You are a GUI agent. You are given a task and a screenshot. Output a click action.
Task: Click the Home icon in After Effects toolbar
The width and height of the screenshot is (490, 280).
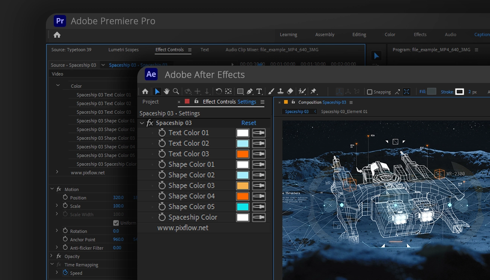pos(145,92)
